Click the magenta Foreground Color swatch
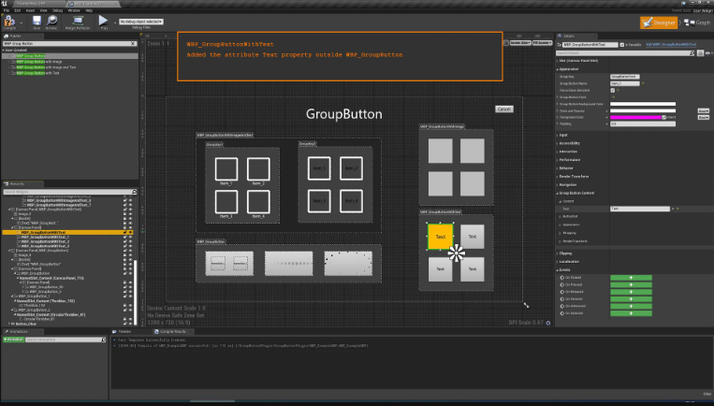Image resolution: width=714 pixels, height=406 pixels. click(635, 118)
